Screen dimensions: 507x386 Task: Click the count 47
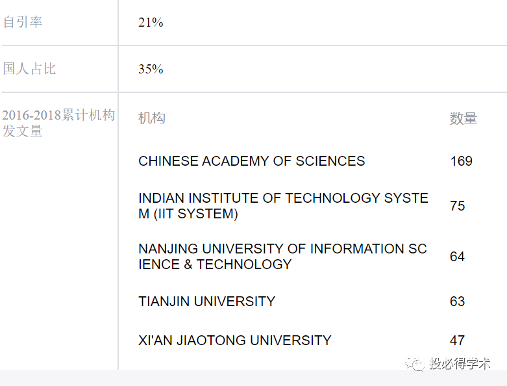pyautogui.click(x=457, y=341)
